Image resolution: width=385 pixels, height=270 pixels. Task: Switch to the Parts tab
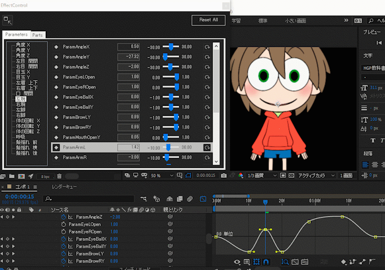coord(38,35)
